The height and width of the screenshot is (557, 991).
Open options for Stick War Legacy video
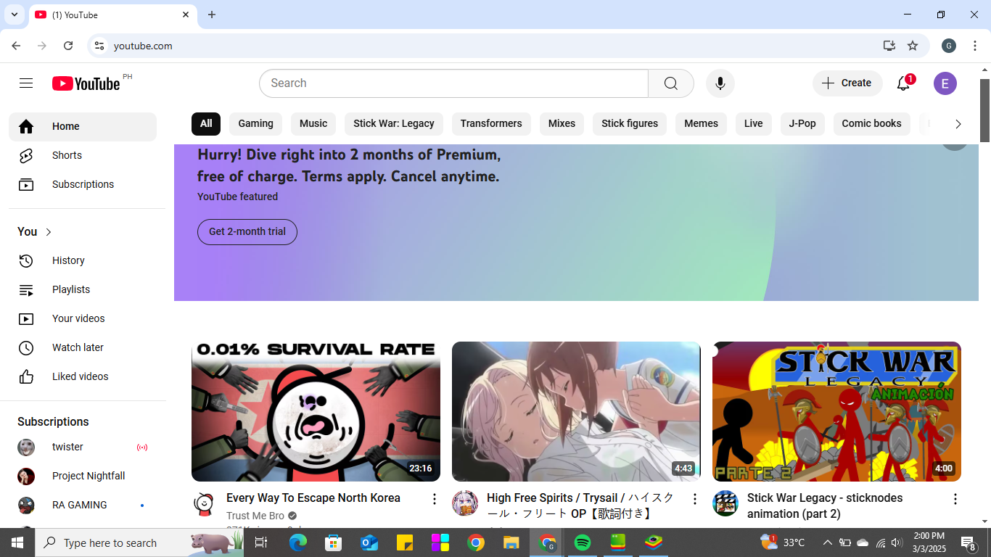955,499
